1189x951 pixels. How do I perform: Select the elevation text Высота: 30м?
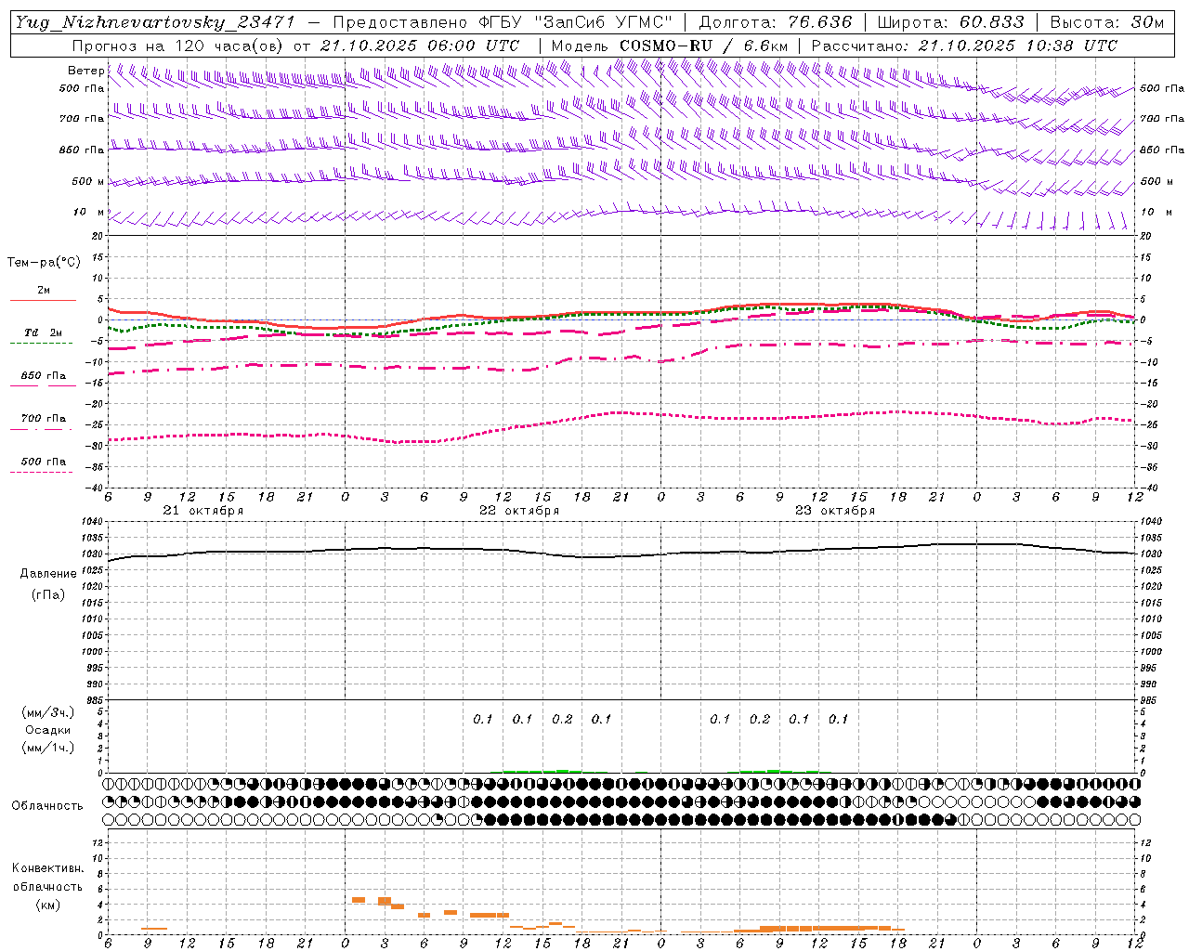[x=1106, y=22]
